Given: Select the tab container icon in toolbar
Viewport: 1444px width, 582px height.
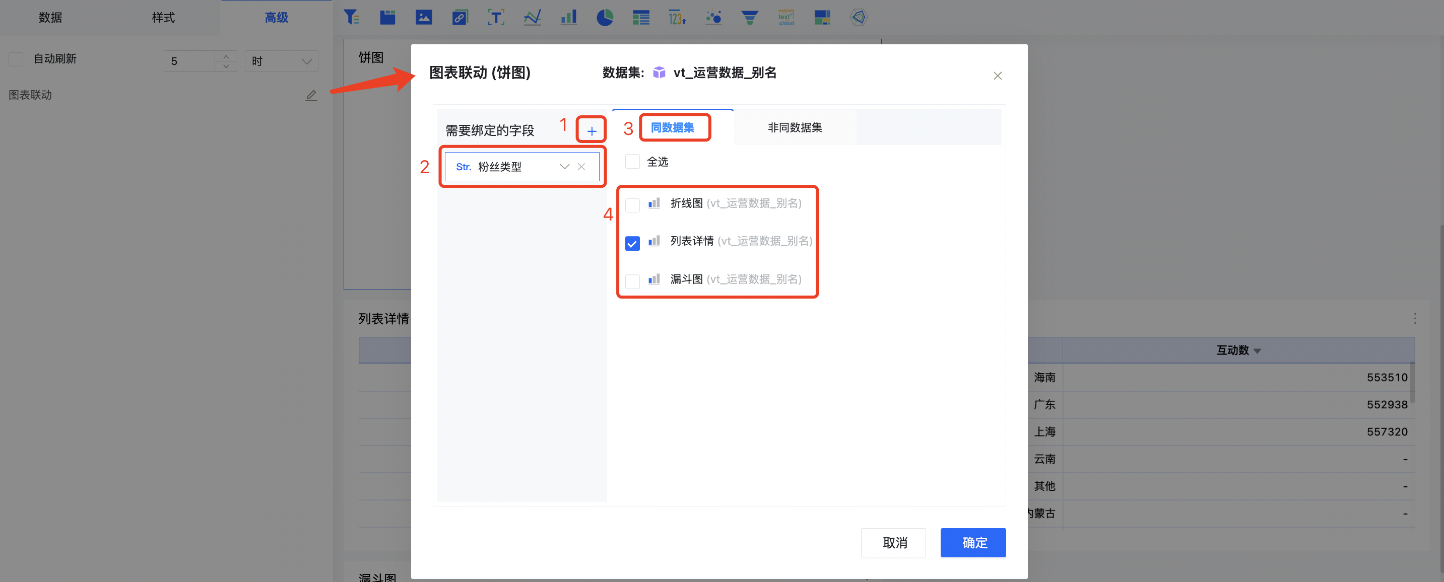Looking at the screenshot, I should 387,17.
